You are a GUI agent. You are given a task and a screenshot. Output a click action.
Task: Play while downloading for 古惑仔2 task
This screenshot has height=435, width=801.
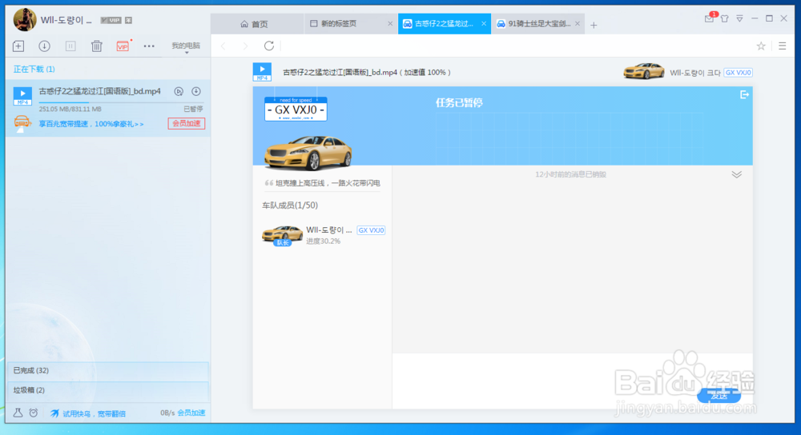click(x=179, y=92)
